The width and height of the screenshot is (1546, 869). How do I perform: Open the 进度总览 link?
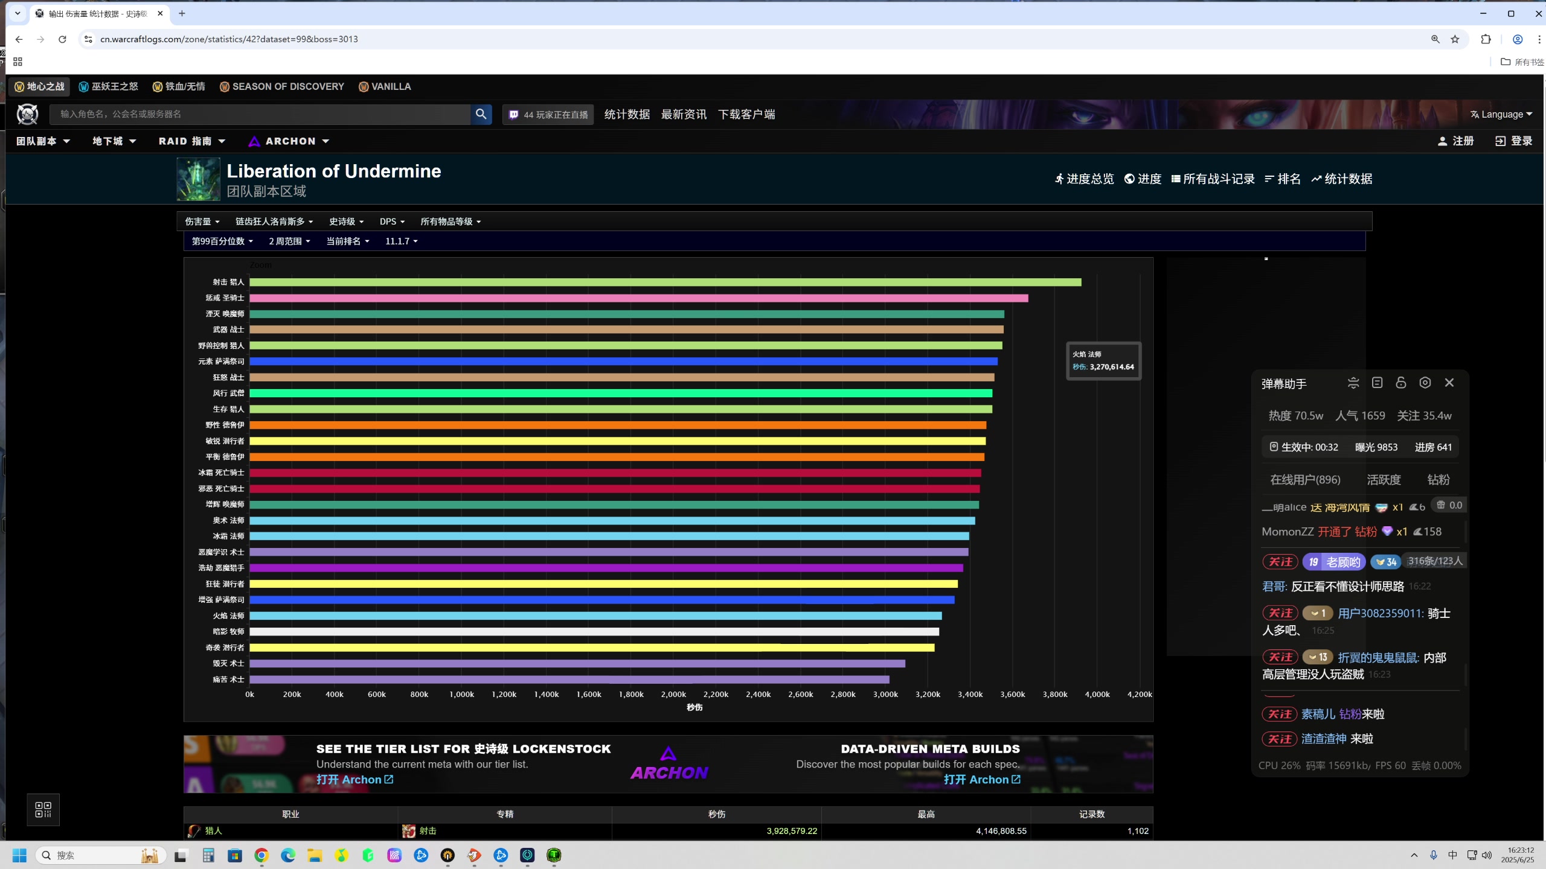1084,179
